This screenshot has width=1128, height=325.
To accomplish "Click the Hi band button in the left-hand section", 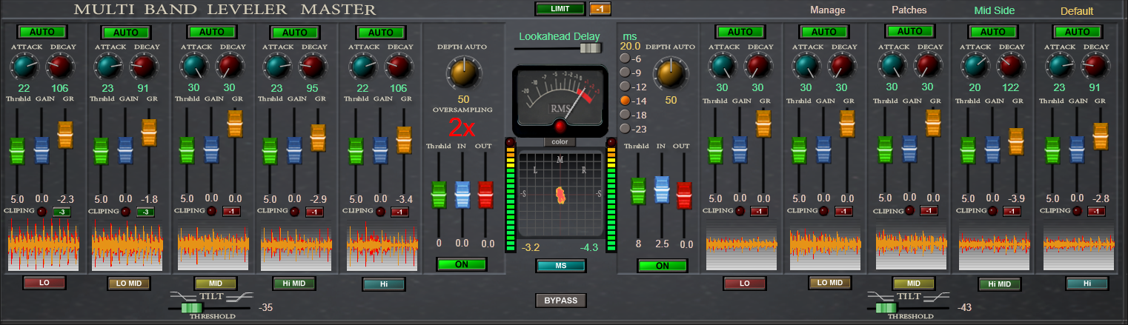I will (x=383, y=284).
